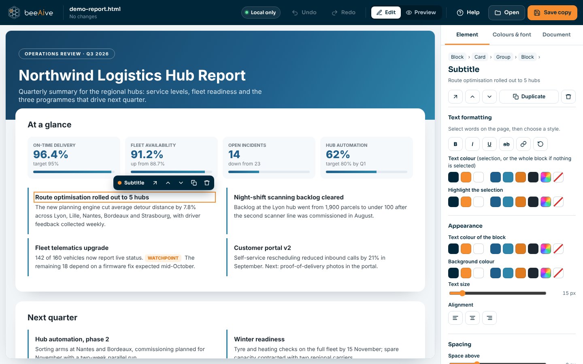This screenshot has height=364, width=583.
Task: Delete block from the floating Subtitle toolbar
Action: [207, 183]
